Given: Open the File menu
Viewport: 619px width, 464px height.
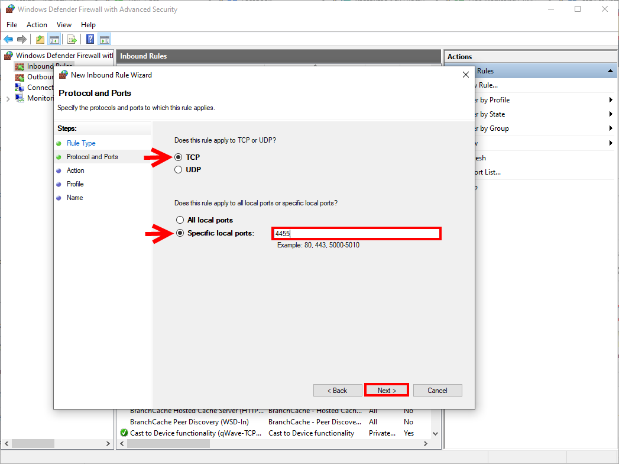Looking at the screenshot, I should click(x=12, y=24).
